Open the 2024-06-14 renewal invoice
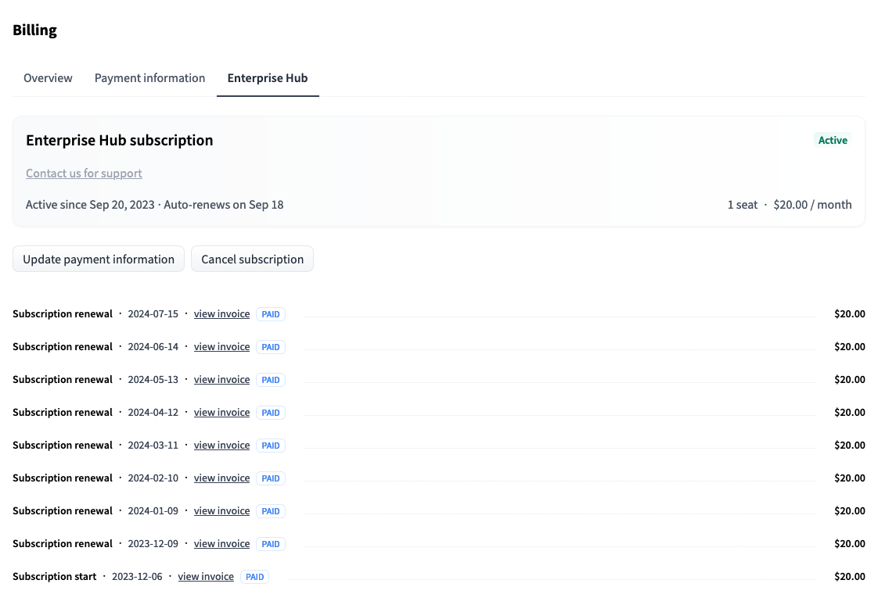 221,347
